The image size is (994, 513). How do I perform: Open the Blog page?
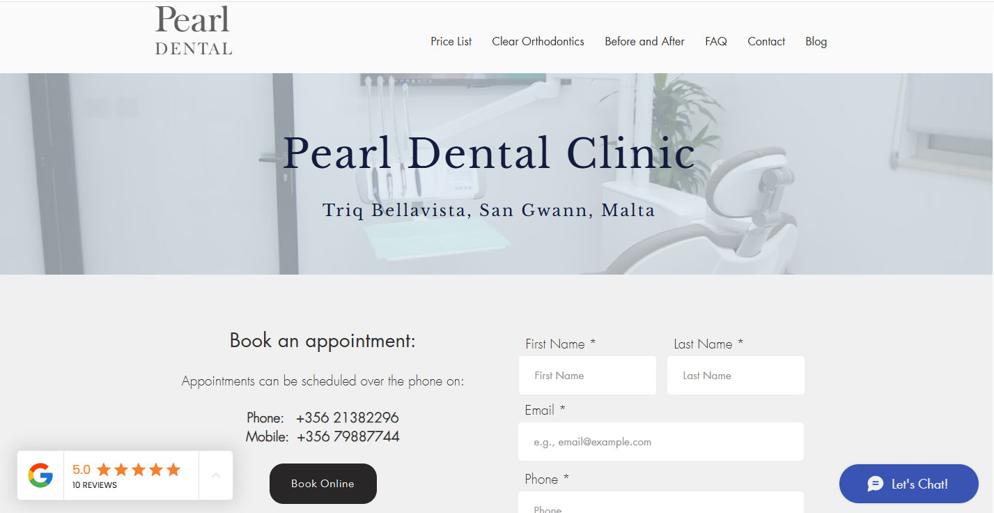816,41
